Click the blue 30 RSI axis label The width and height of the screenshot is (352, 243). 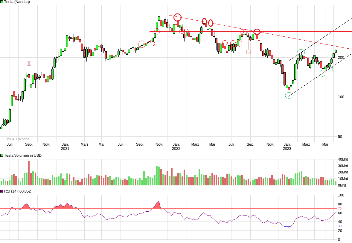point(340,226)
